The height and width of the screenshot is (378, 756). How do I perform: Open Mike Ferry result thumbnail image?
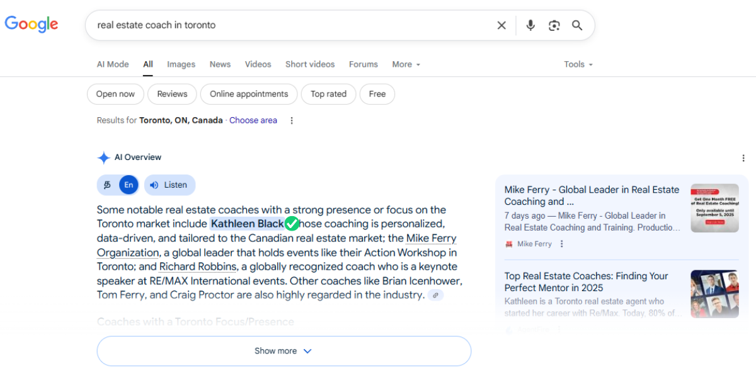point(714,208)
